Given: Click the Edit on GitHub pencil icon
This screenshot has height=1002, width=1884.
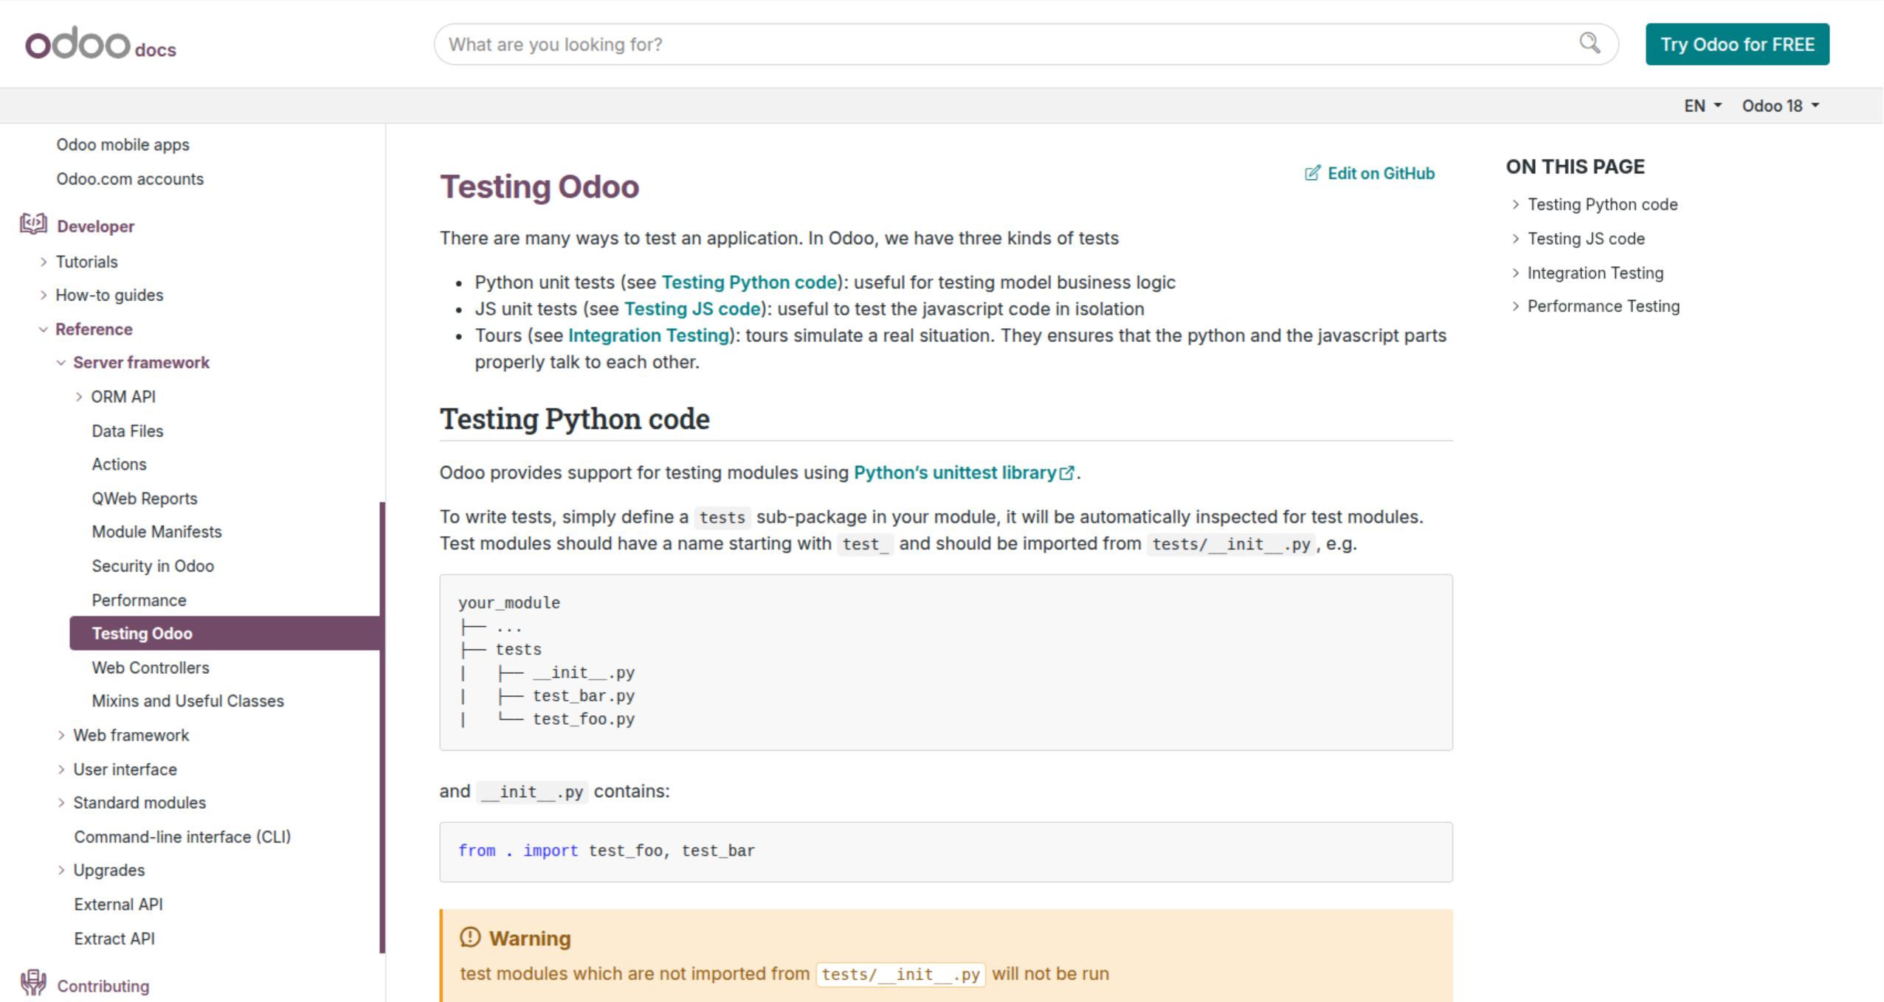Looking at the screenshot, I should pyautogui.click(x=1312, y=173).
